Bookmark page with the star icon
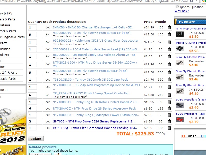 click(x=191, y=1)
